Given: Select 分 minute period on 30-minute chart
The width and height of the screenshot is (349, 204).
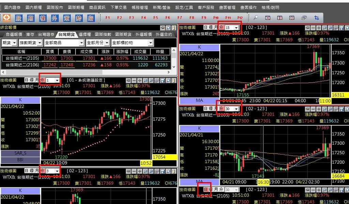Looking at the screenshot, I should pyautogui.click(x=221, y=108).
